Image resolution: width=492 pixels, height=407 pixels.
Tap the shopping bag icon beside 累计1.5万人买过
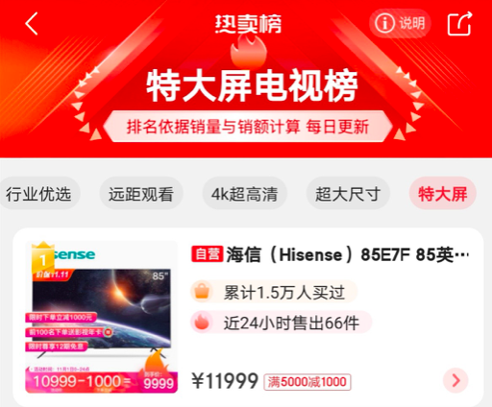[202, 292]
